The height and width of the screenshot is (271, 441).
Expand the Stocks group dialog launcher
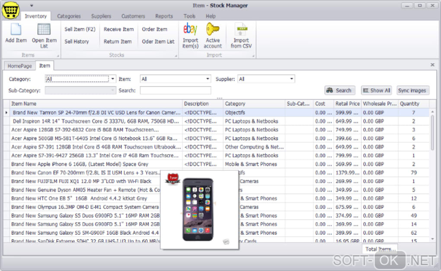(x=176, y=56)
